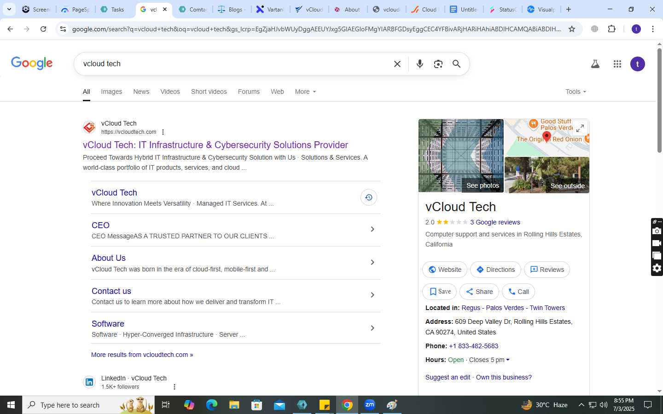
Task: Click the Website button in knowledge panel
Action: click(x=445, y=270)
